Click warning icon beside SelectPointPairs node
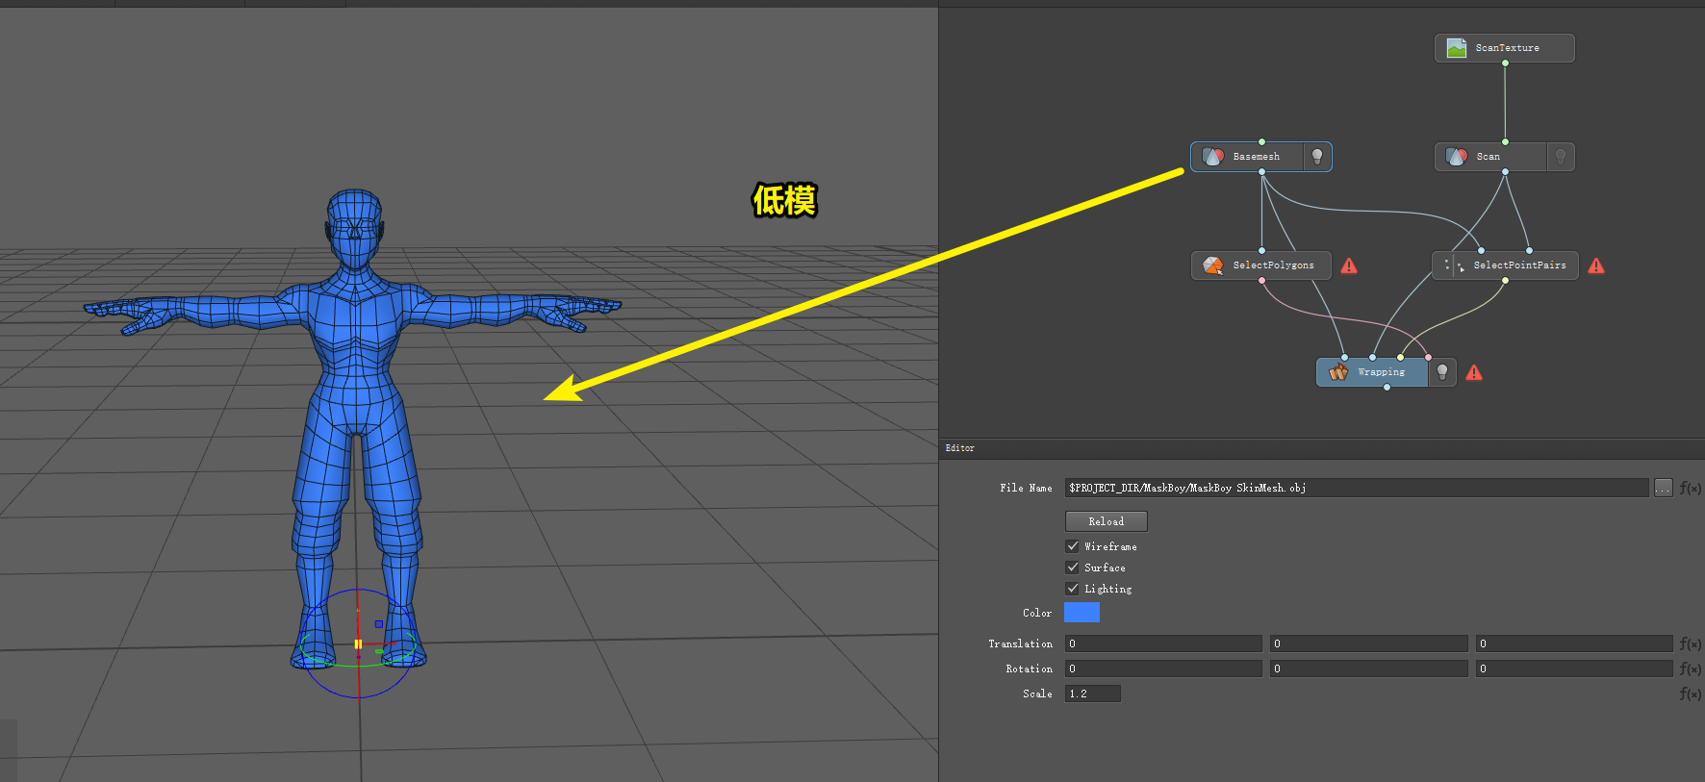The width and height of the screenshot is (1705, 782). [x=1596, y=265]
